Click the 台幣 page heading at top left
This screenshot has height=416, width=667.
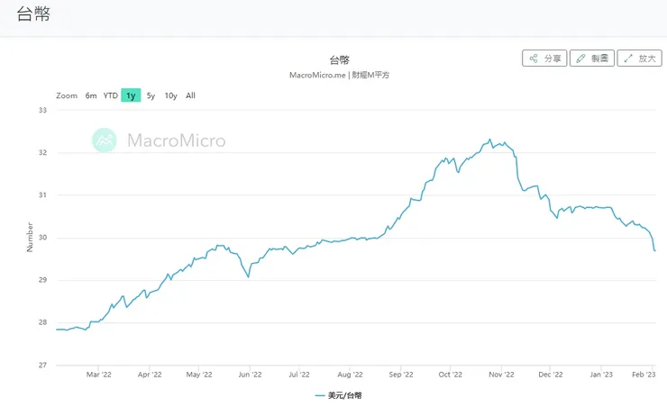pyautogui.click(x=33, y=15)
